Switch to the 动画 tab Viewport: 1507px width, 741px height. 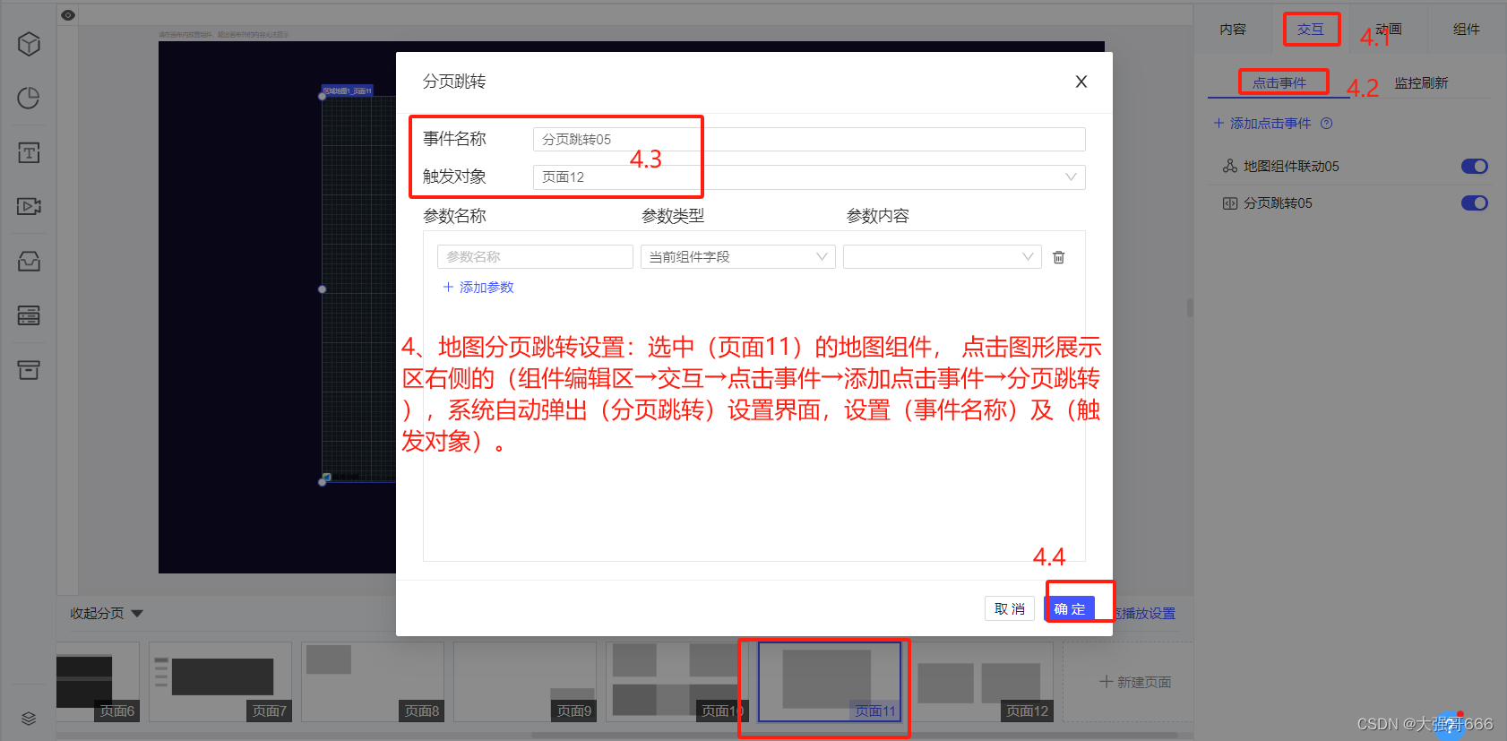tap(1388, 30)
